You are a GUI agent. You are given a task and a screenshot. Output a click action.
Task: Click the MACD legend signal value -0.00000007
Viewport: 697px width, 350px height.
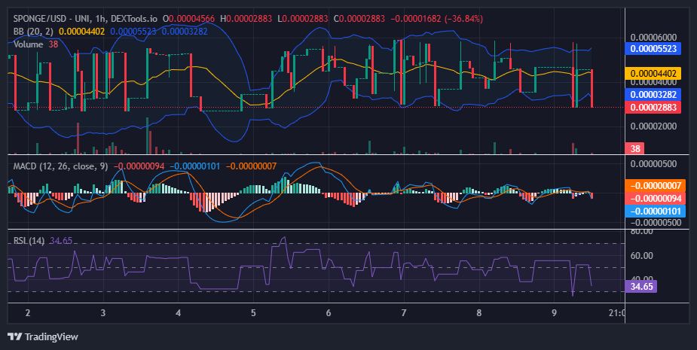point(251,166)
